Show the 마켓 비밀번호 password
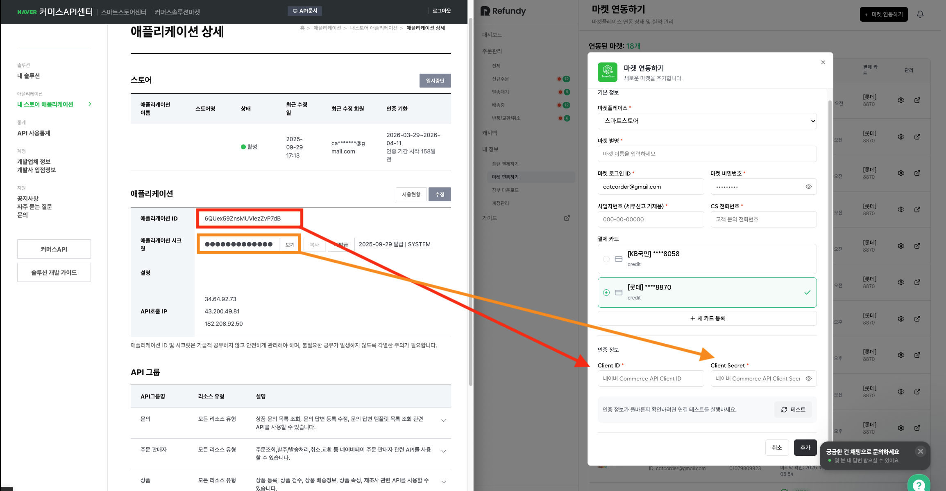This screenshot has height=491, width=946. 809,187
